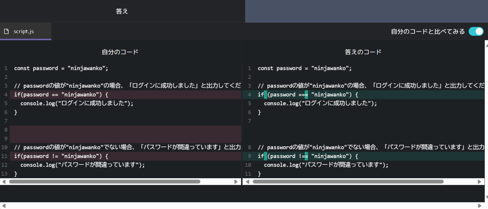
Task: Click the right arrow on the answer-code scrollbar
Action: [480, 181]
